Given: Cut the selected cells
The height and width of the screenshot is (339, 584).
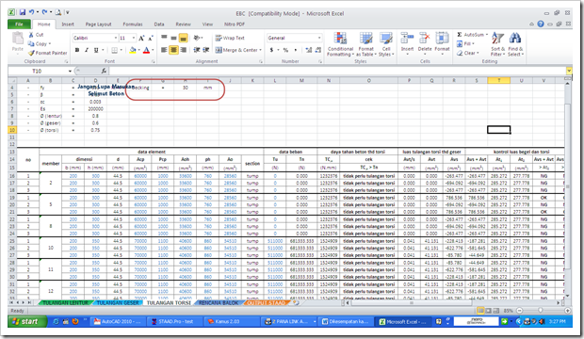Looking at the screenshot, I should click(x=37, y=35).
